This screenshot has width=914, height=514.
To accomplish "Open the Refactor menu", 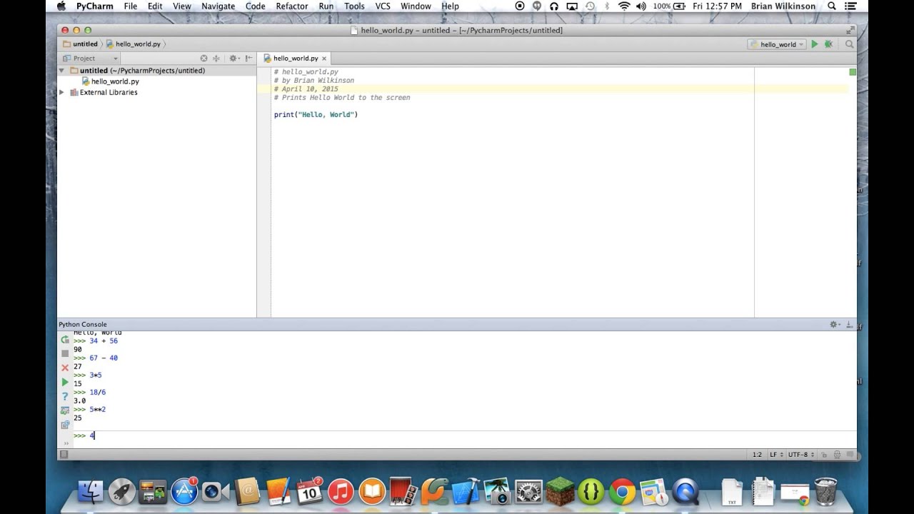I will pos(292,6).
